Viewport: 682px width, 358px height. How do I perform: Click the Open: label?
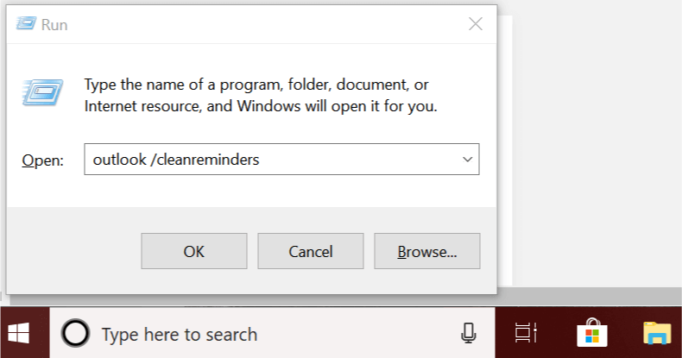[42, 160]
